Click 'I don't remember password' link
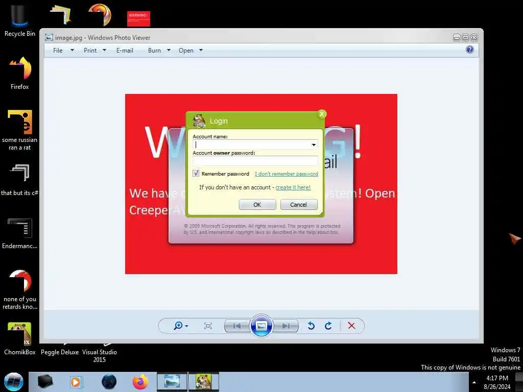Image resolution: width=523 pixels, height=392 pixels. coord(287,174)
